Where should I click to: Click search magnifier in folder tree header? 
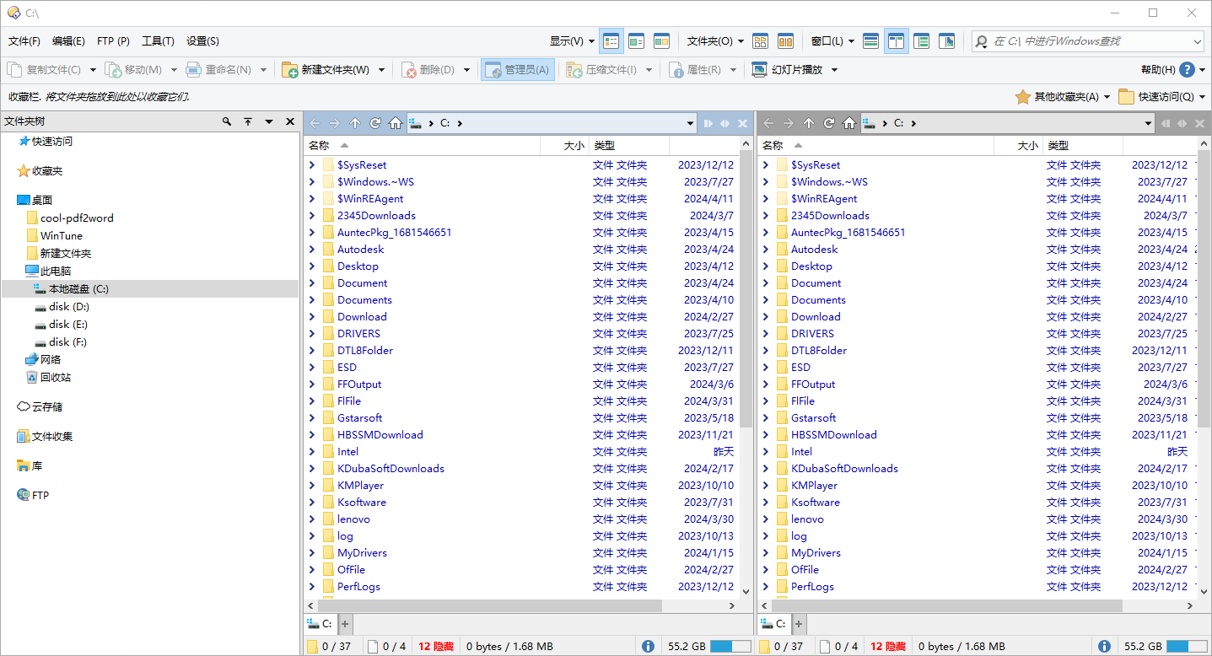coord(227,121)
